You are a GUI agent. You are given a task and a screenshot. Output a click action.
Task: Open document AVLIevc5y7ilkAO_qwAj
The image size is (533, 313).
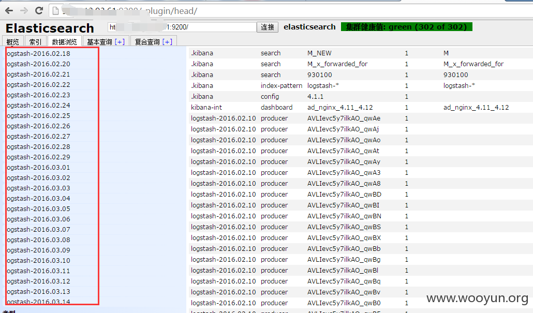(x=361, y=129)
